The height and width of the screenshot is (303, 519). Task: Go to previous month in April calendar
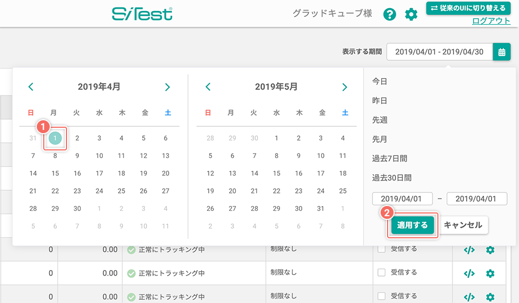31,87
